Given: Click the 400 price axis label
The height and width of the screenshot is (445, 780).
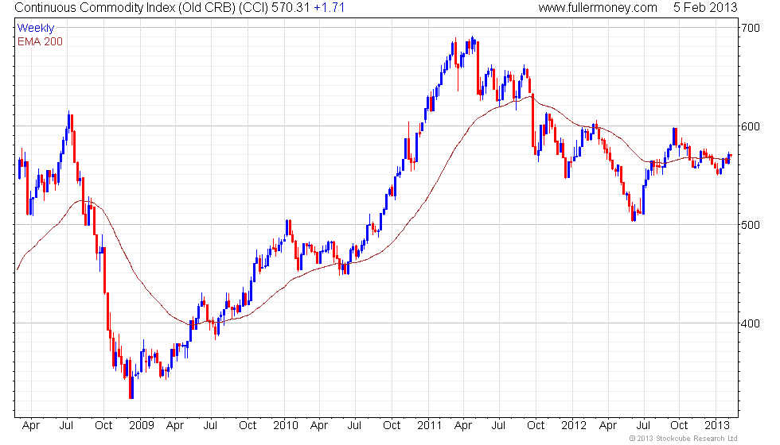Looking at the screenshot, I should (750, 324).
